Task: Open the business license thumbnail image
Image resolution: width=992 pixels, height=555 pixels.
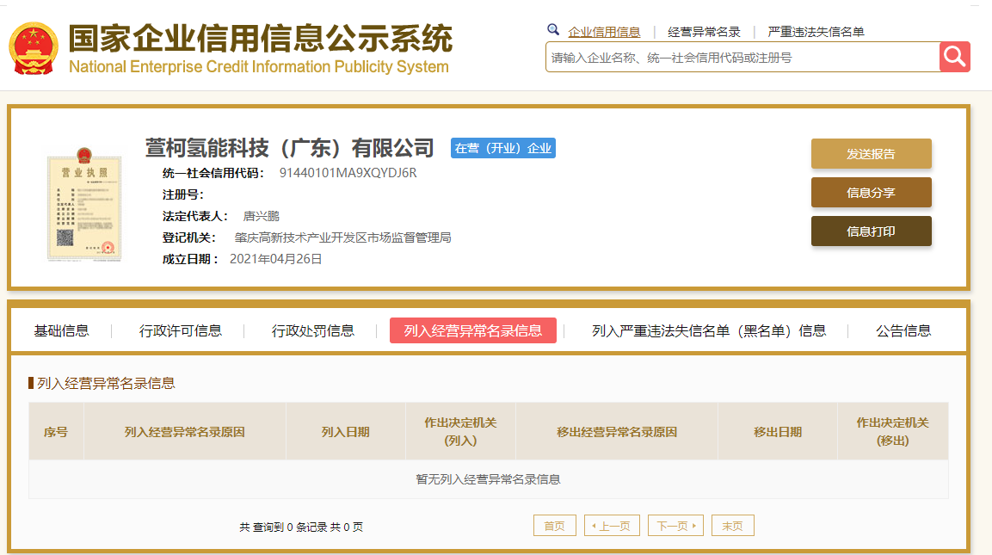Action: [x=84, y=204]
